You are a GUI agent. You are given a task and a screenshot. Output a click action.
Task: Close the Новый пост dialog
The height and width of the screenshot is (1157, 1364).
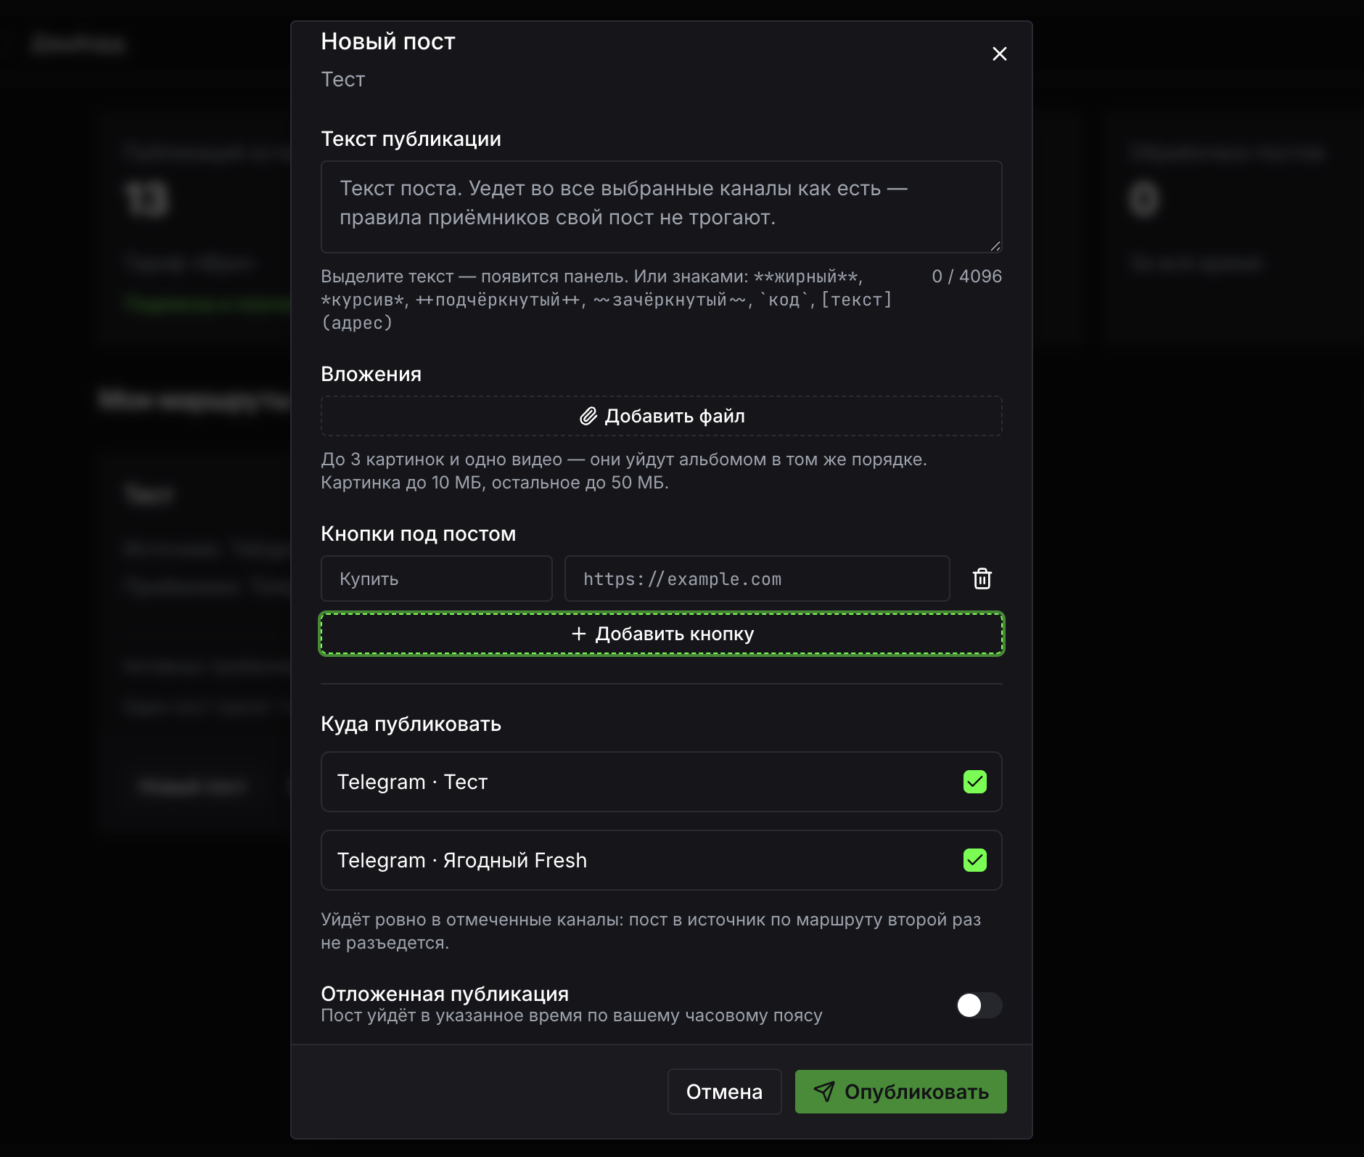[x=999, y=54]
